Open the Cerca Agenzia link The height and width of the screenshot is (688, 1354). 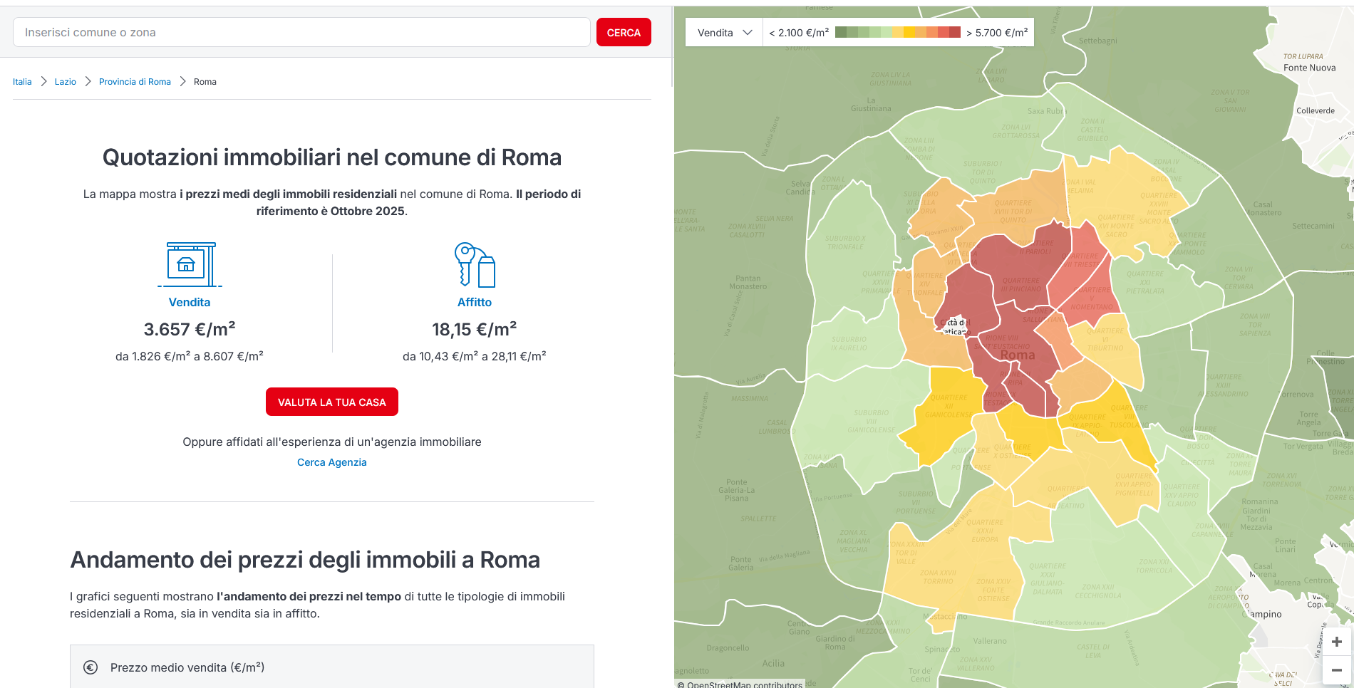332,462
